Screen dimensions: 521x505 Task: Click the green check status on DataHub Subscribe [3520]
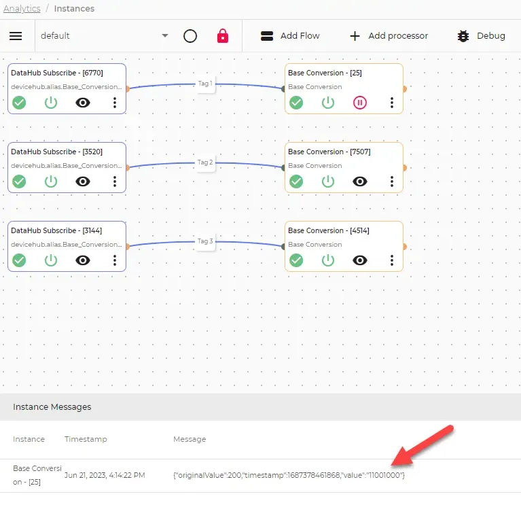19,181
